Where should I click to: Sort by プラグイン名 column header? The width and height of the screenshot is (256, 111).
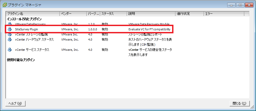click(33, 14)
